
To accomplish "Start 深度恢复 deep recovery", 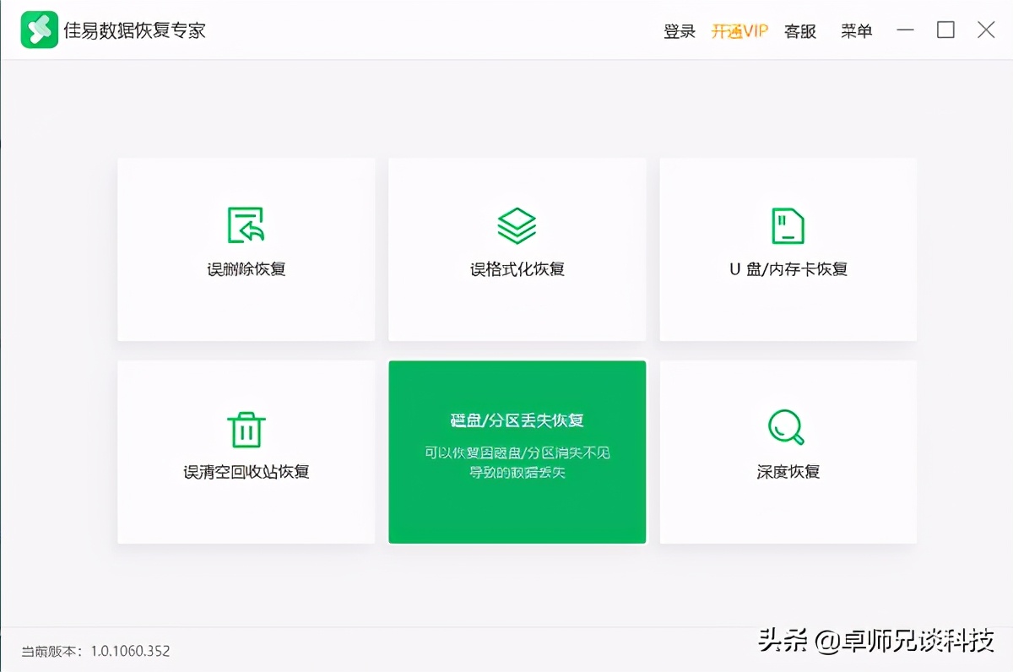I will pyautogui.click(x=788, y=453).
